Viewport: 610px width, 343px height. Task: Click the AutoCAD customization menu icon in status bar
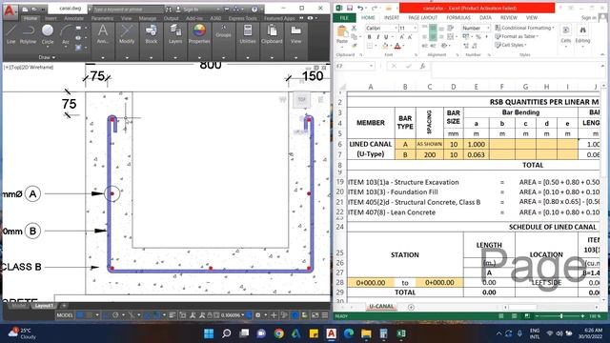325,315
